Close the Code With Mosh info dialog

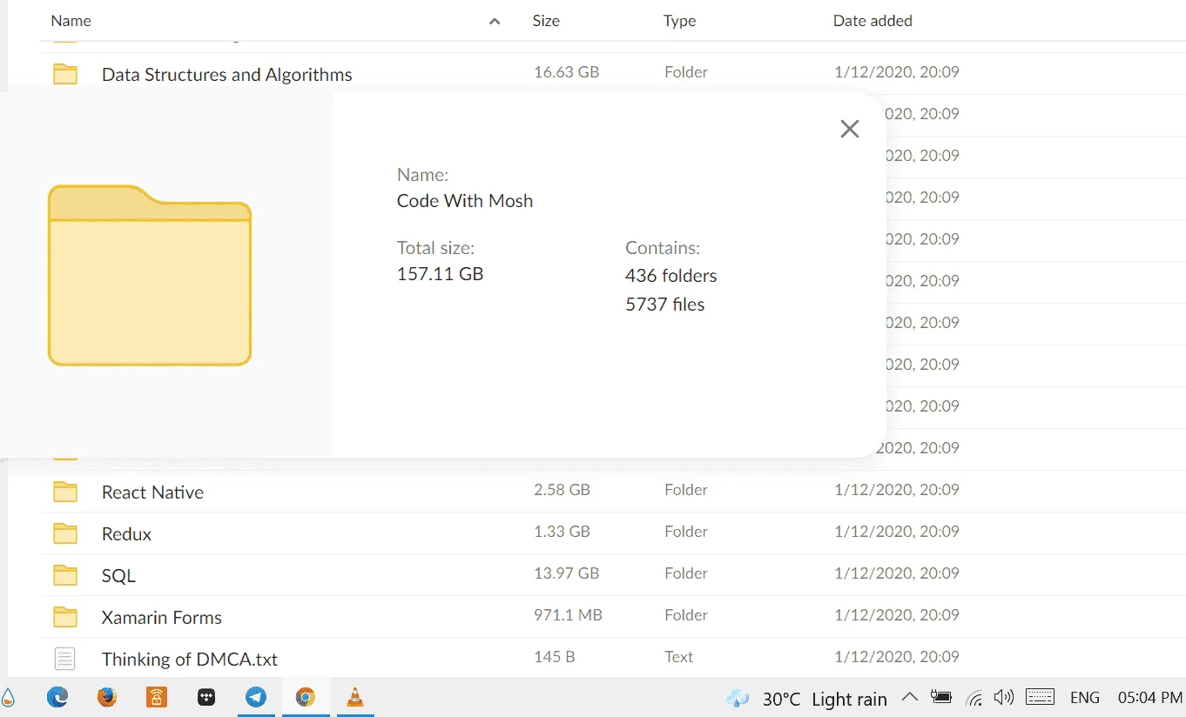tap(850, 129)
